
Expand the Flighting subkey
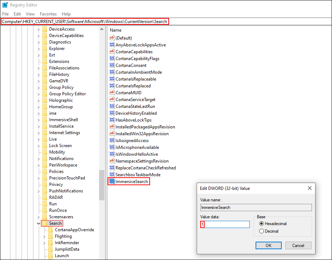pos(44,237)
